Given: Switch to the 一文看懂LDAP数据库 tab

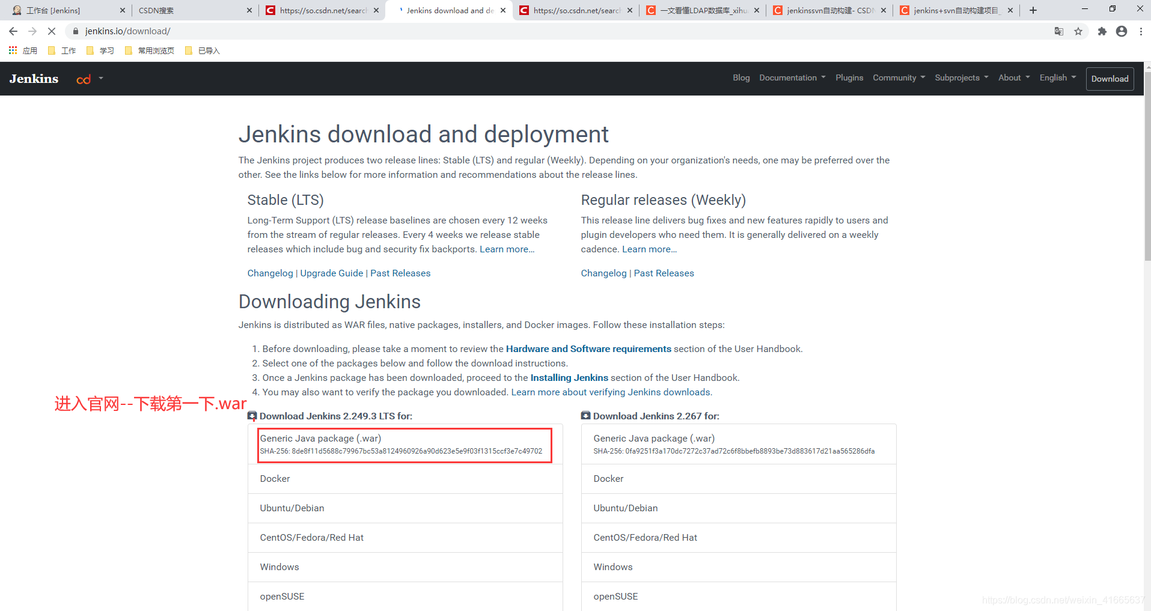Looking at the screenshot, I should [703, 10].
